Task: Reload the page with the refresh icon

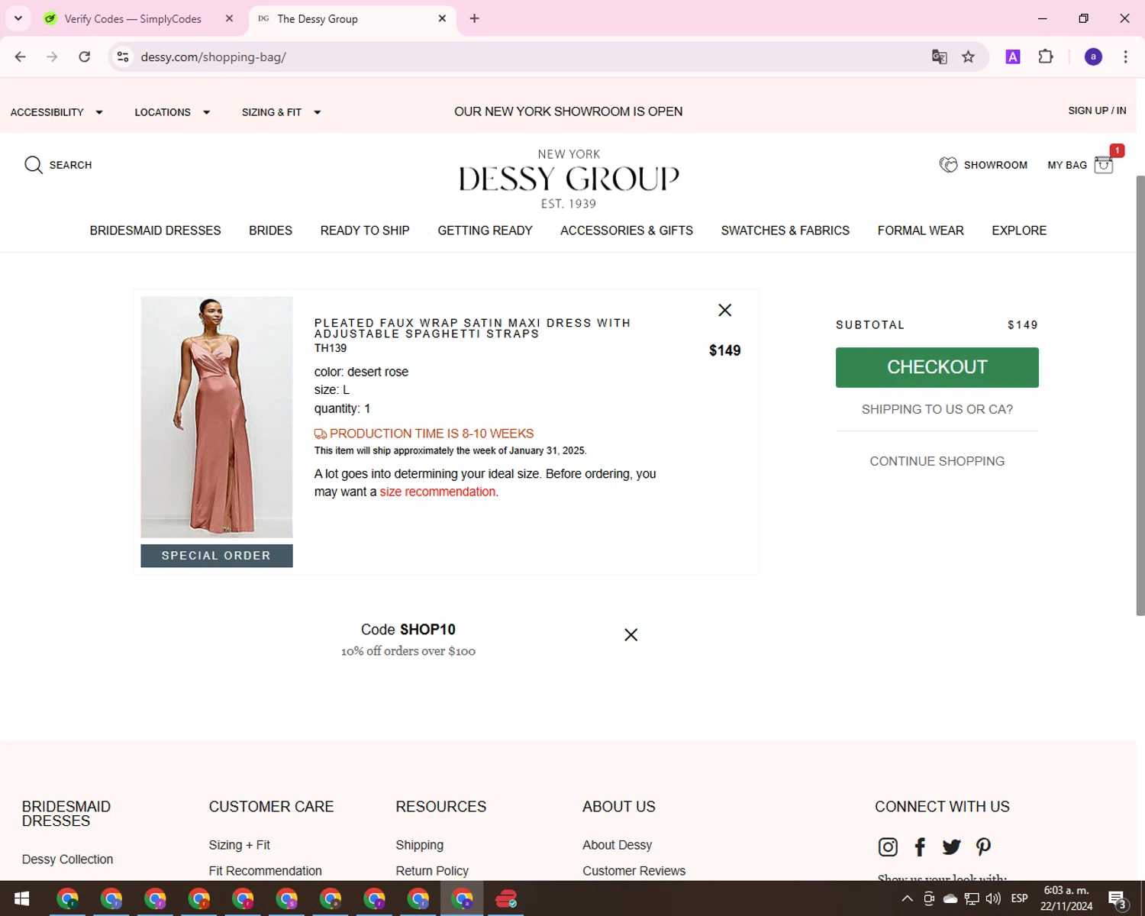Action: (85, 56)
